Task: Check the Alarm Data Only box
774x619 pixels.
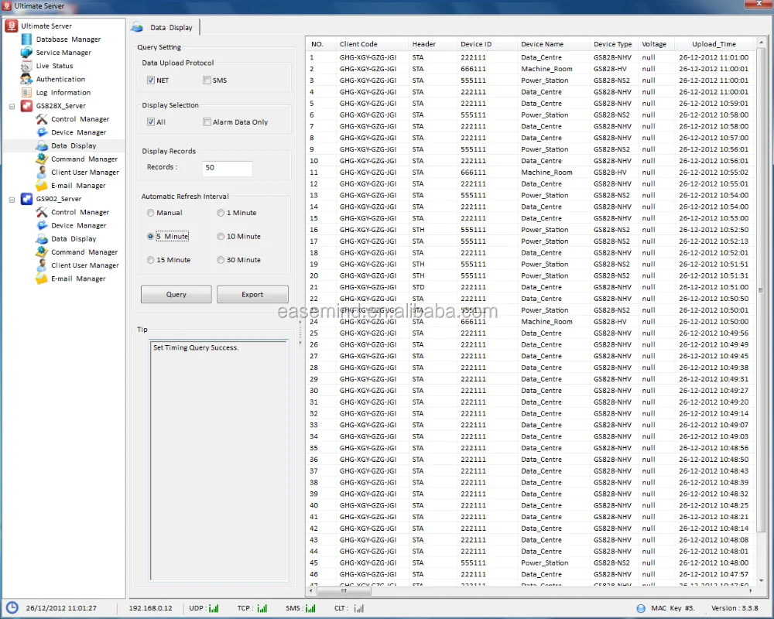Action: tap(207, 122)
